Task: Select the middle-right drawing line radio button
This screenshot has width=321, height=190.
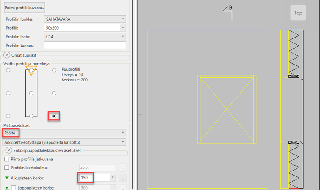Action: click(54, 93)
